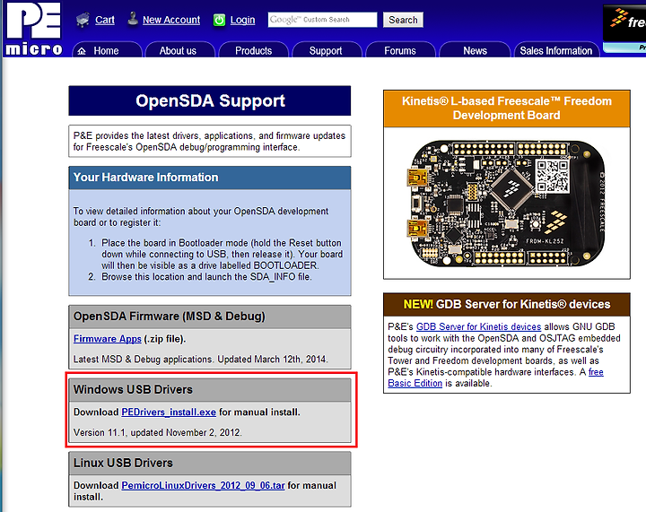The image size is (646, 512).
Task: Open the Login link
Action: [x=242, y=20]
